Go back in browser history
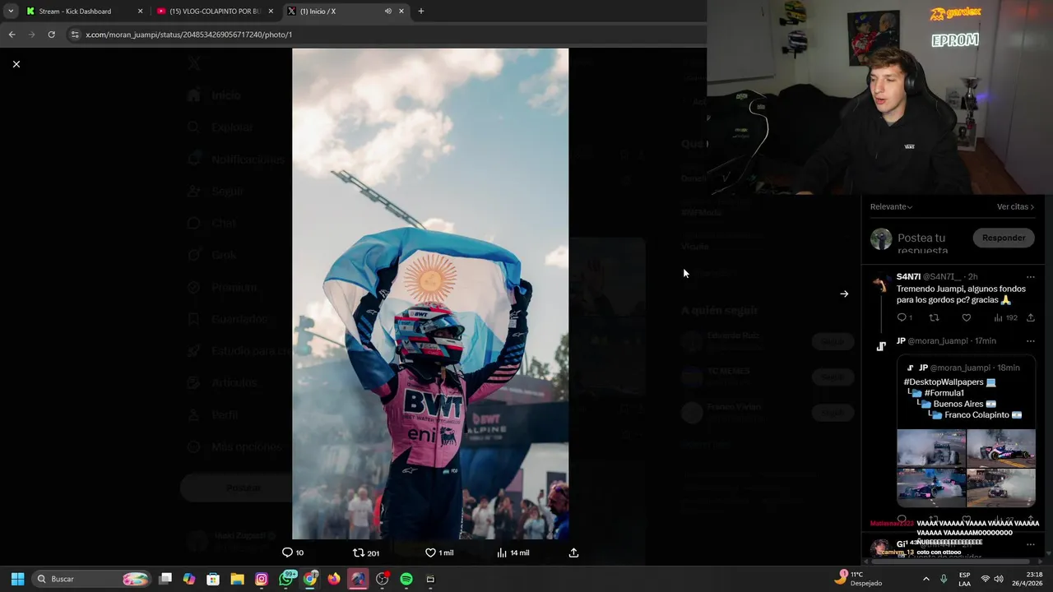Viewport: 1053px width, 592px height. (x=12, y=35)
